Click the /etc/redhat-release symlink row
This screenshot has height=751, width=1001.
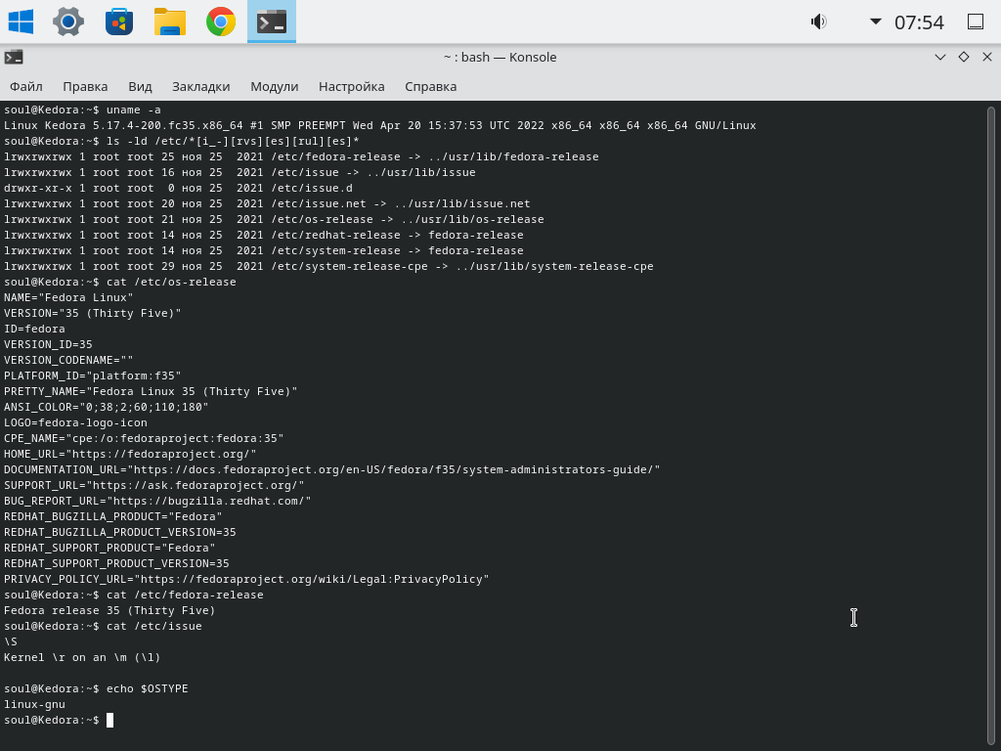point(264,235)
